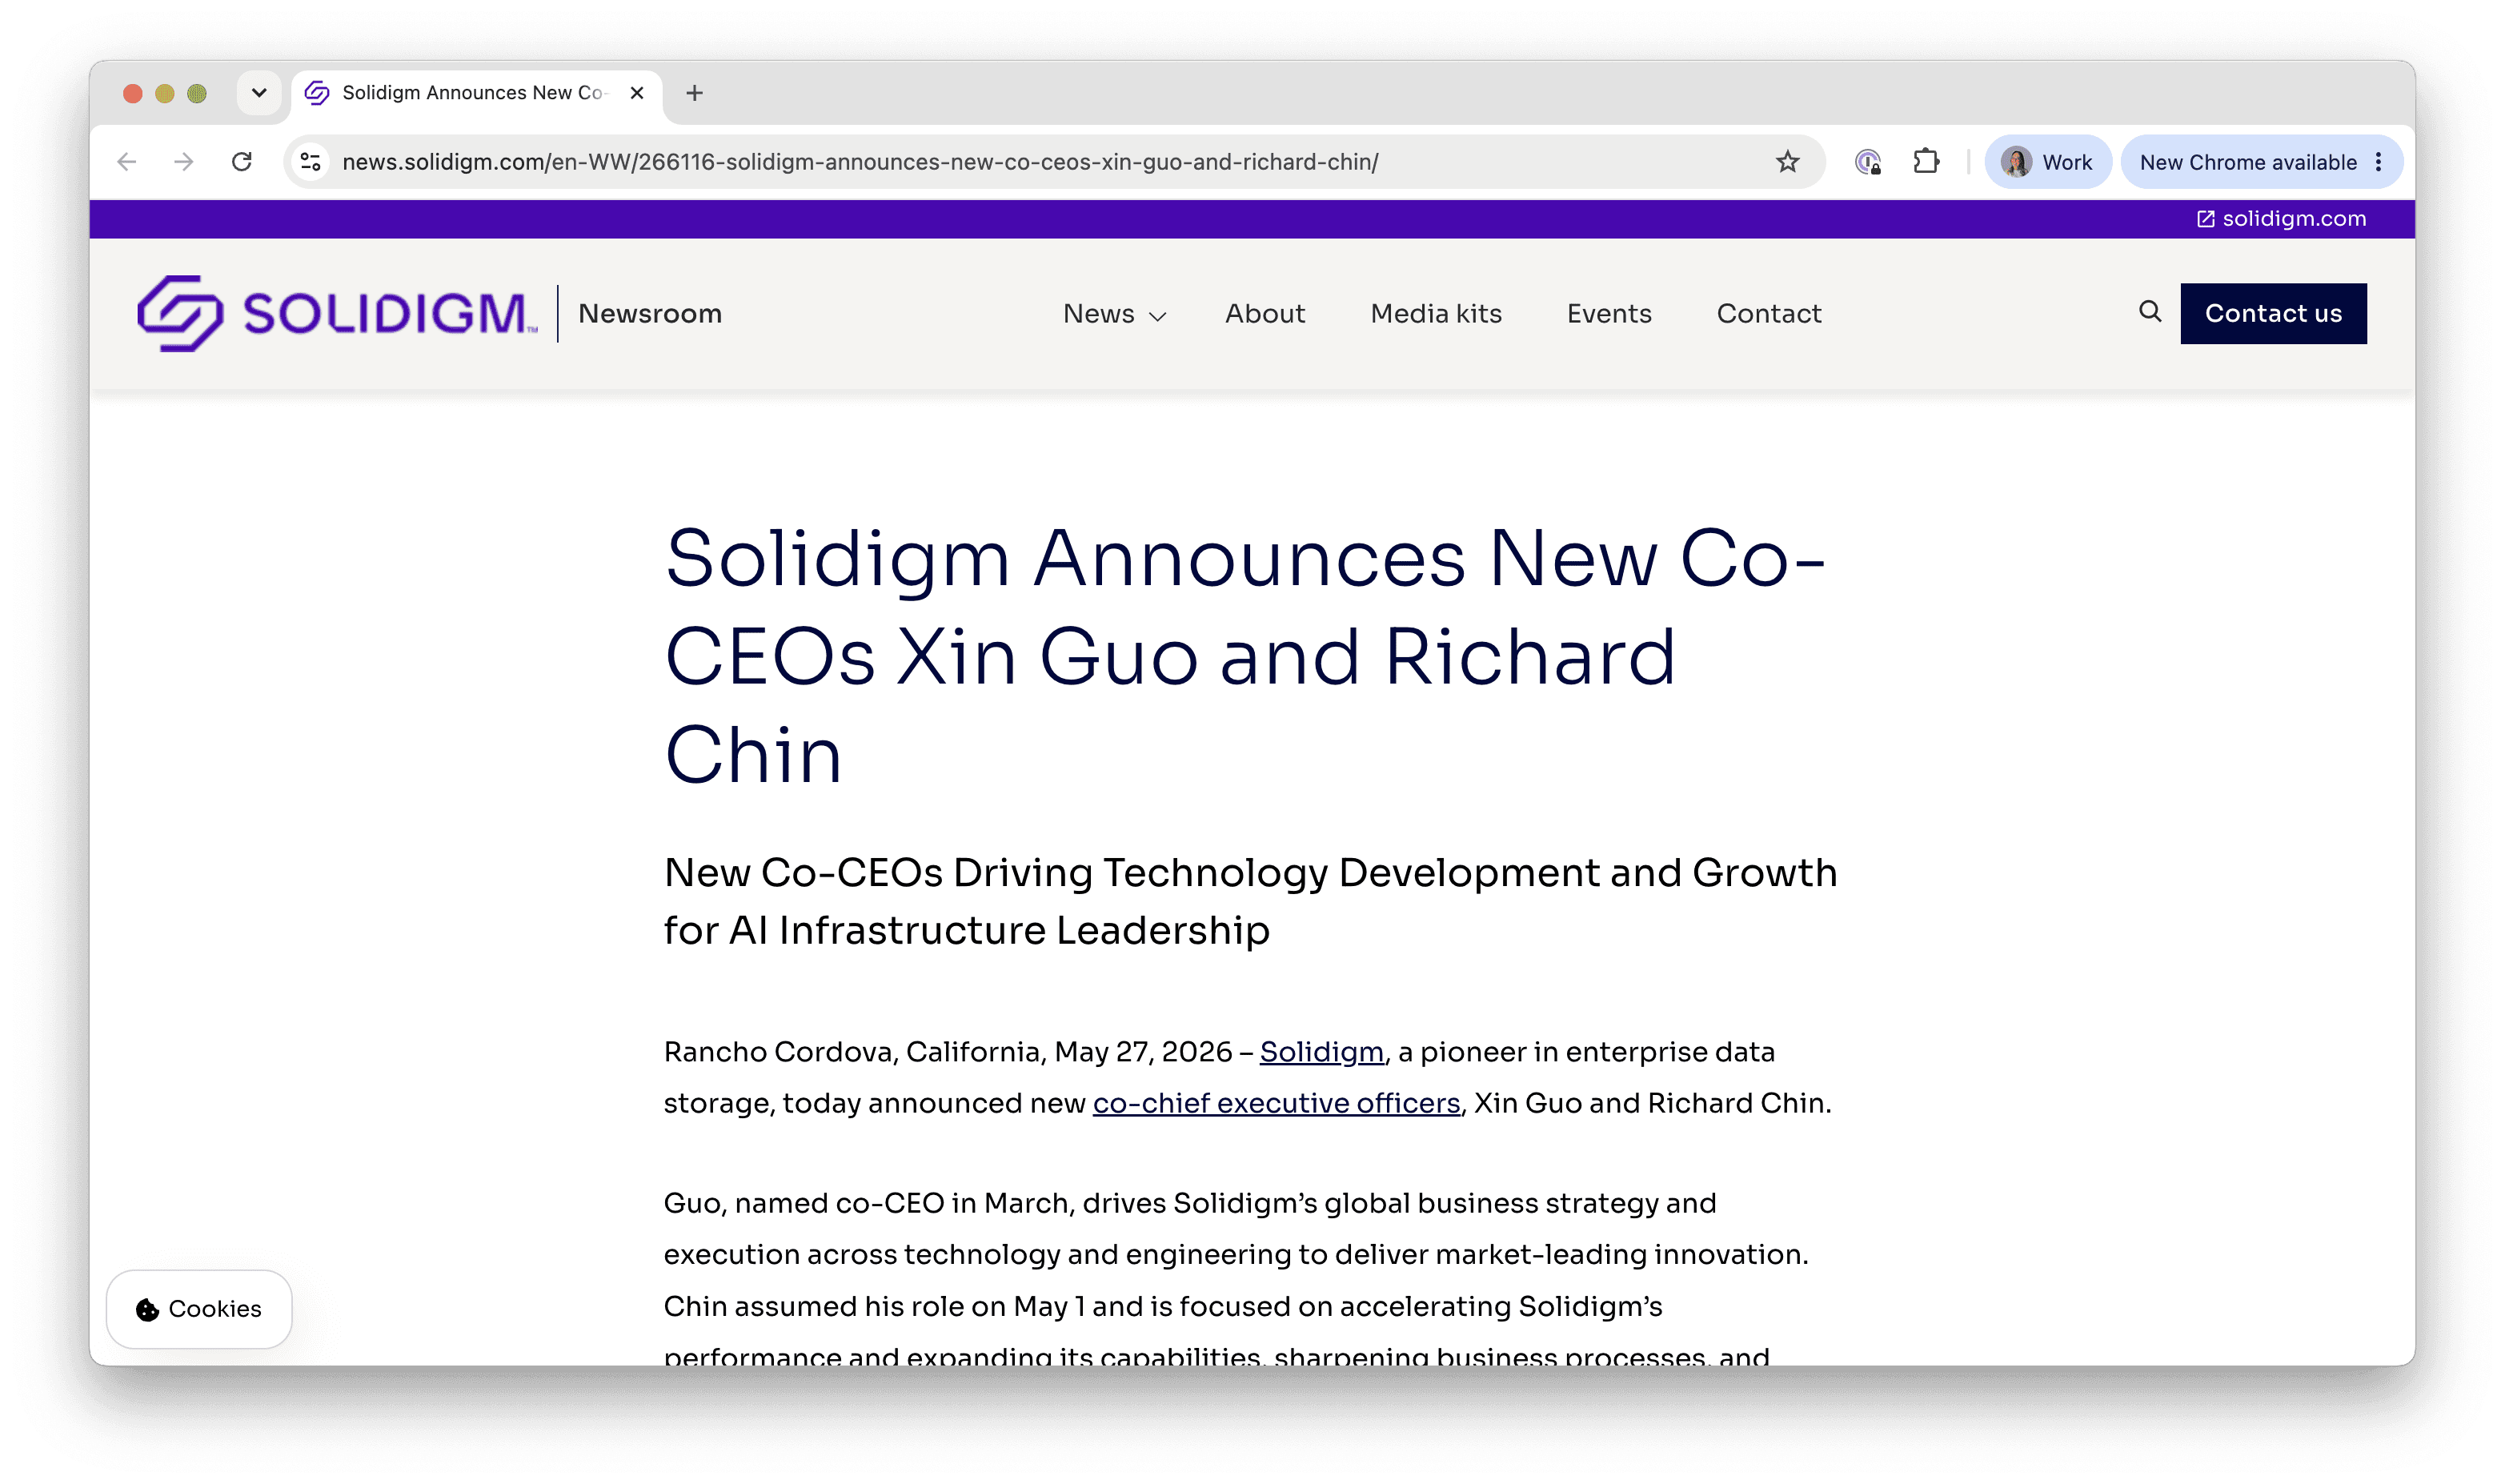
Task: Click the subtitle 'New Co-CEOs Driving Technology Development'
Action: click(x=1249, y=901)
